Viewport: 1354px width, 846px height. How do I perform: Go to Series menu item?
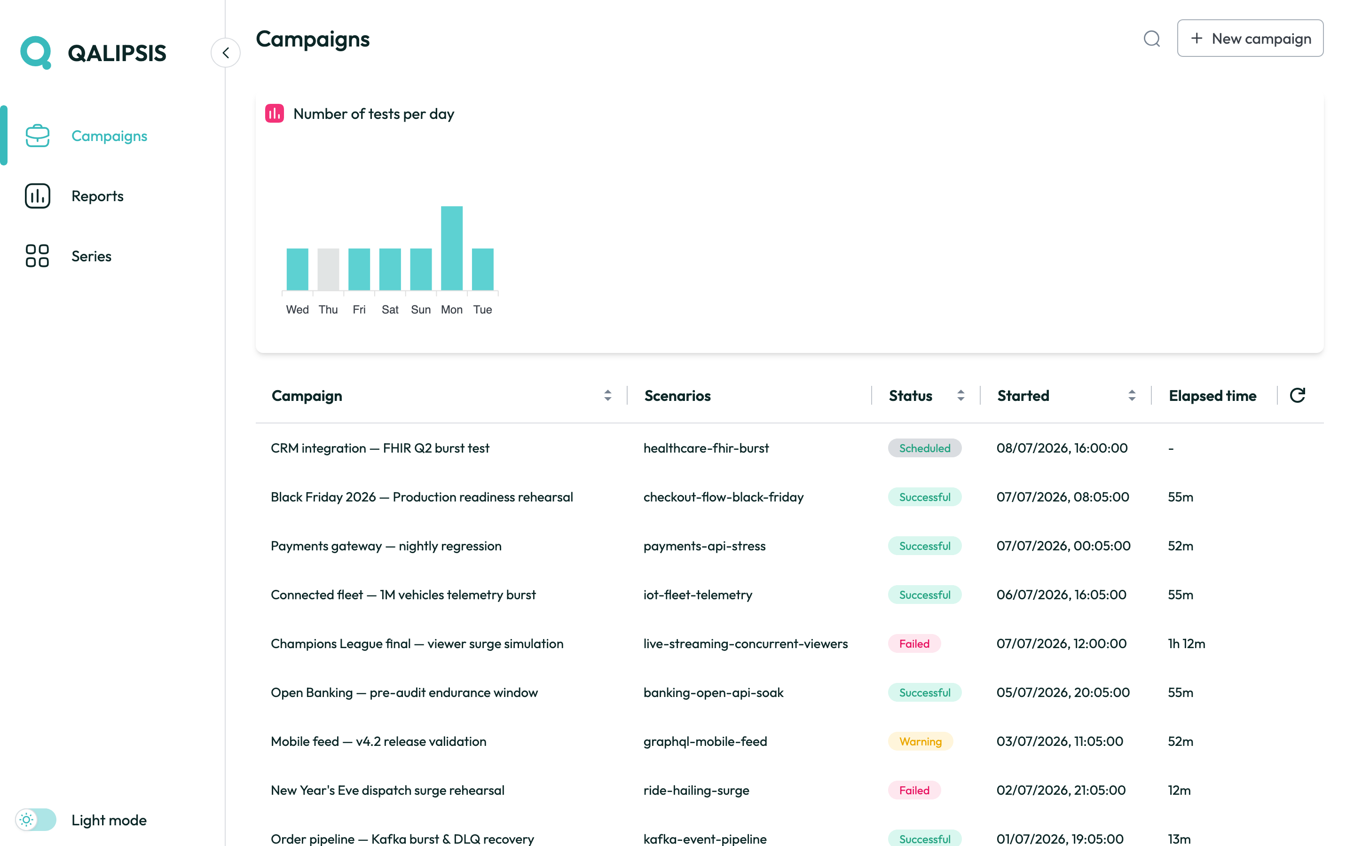coord(91,256)
